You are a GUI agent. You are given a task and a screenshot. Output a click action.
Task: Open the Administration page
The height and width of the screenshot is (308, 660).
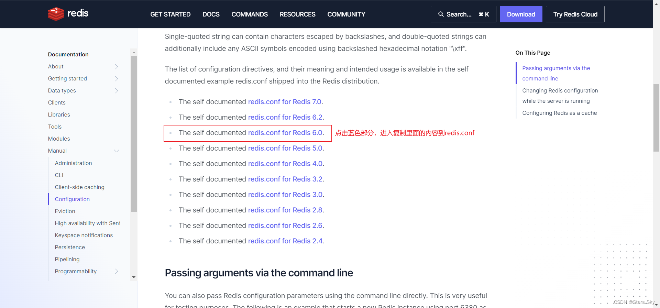(73, 163)
